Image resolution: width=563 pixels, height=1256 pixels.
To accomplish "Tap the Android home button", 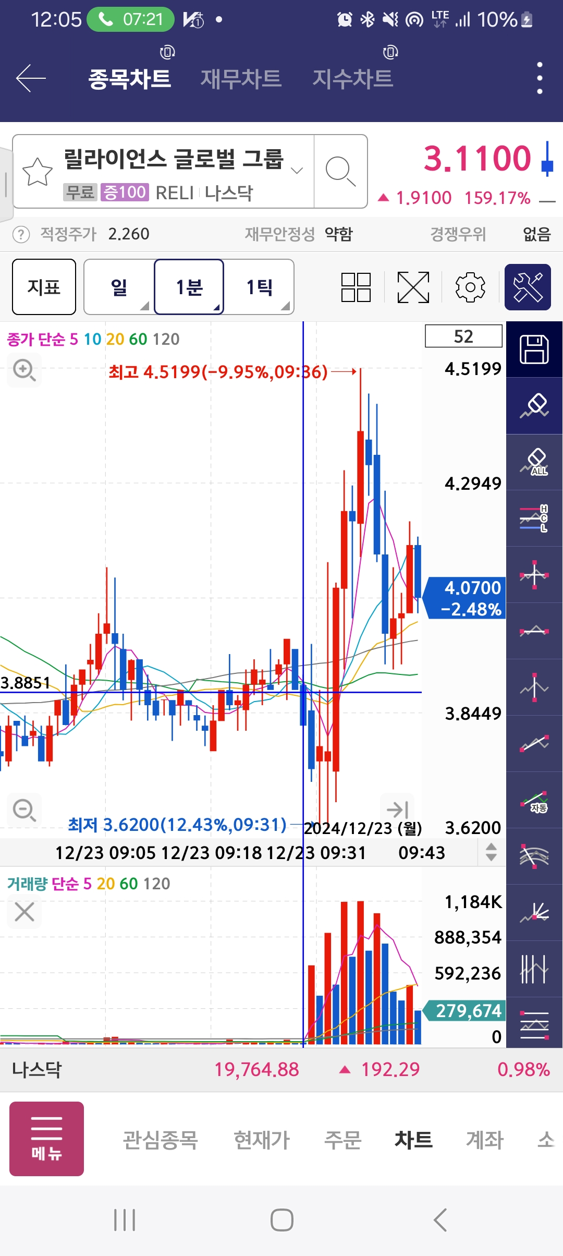I will [281, 1221].
